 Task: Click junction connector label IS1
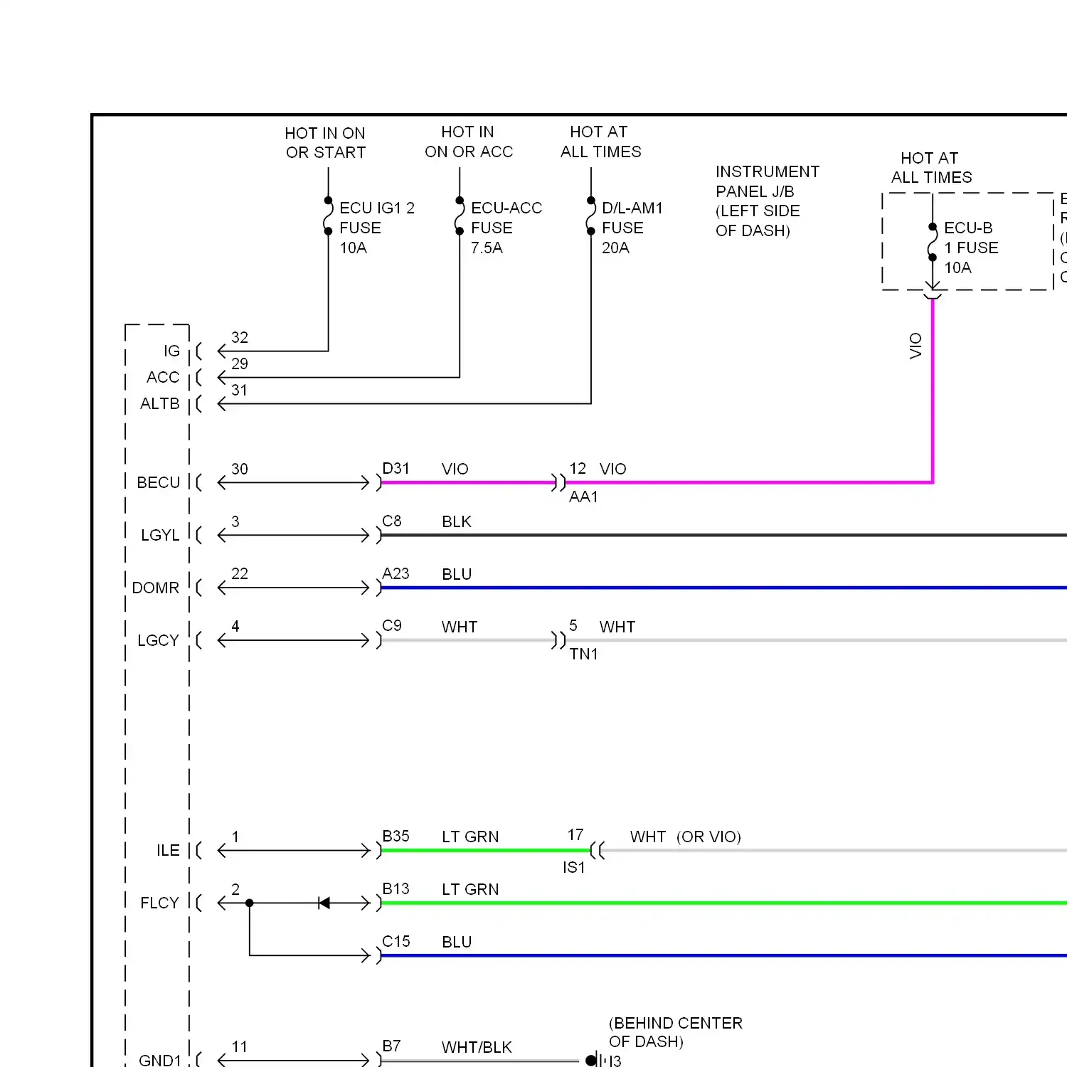coord(574,867)
